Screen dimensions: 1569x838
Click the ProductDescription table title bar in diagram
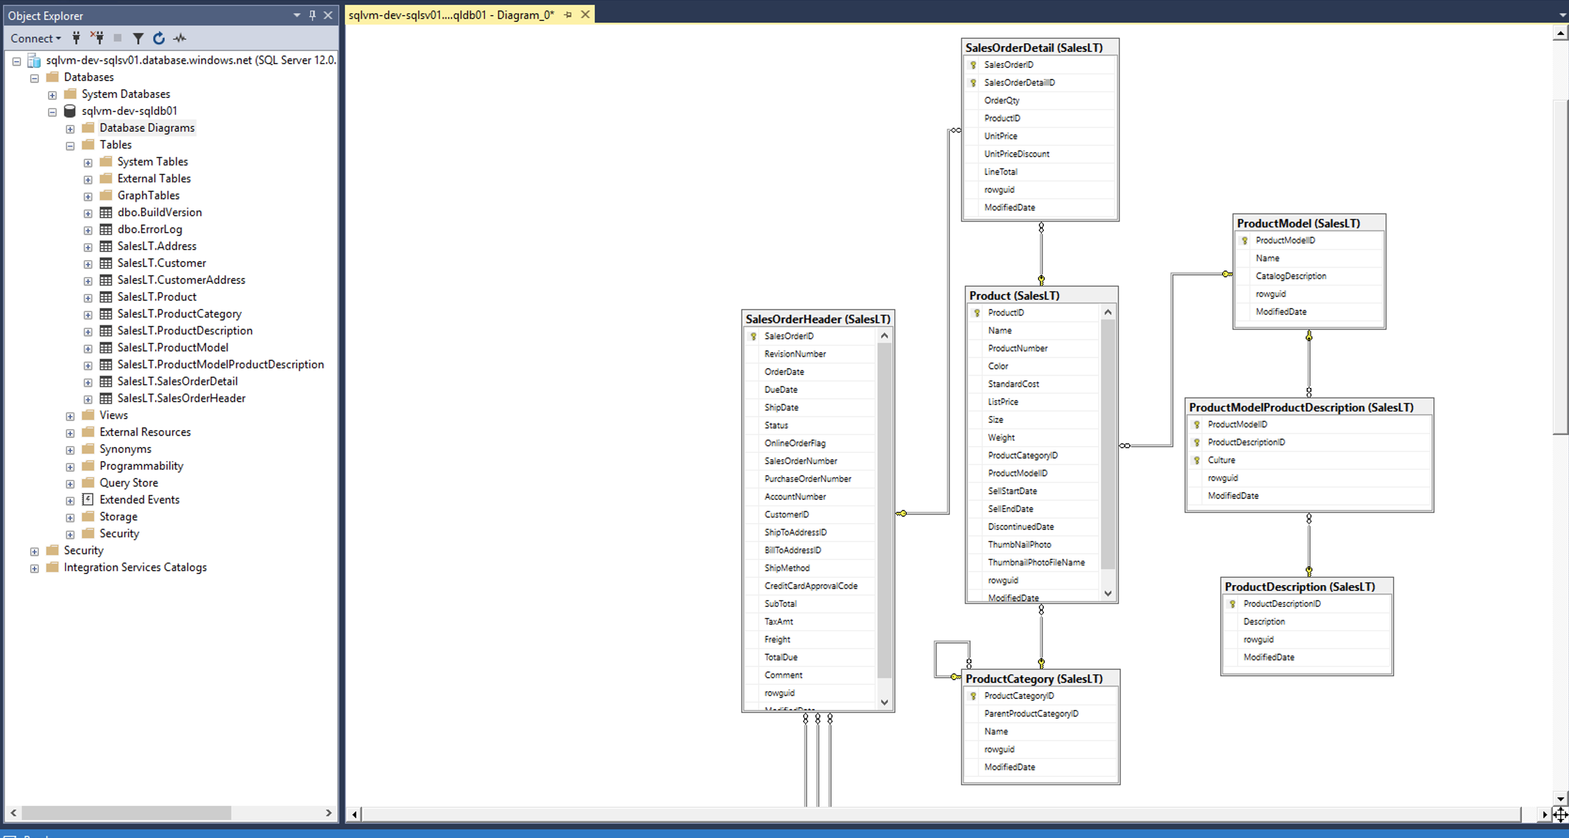point(1300,587)
